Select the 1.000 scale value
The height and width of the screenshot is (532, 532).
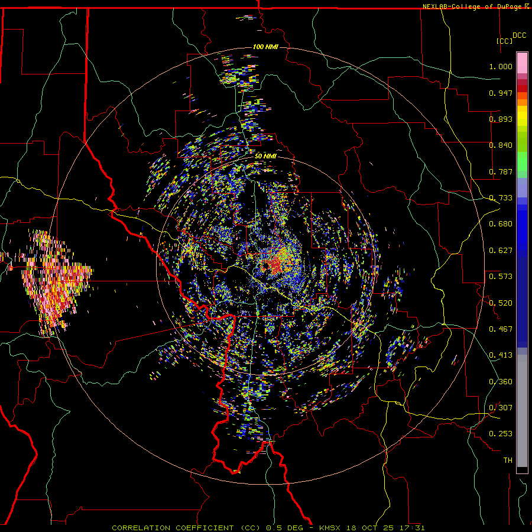coord(501,66)
